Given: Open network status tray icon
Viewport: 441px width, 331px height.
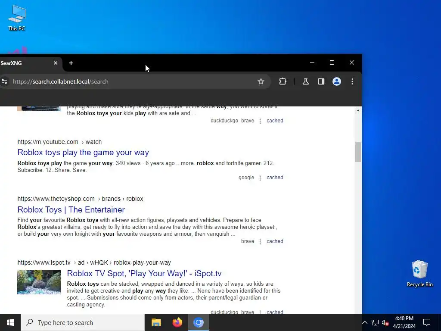Looking at the screenshot, I should [375, 322].
